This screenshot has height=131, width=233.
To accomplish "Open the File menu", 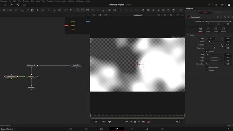I will tap(10, 1).
